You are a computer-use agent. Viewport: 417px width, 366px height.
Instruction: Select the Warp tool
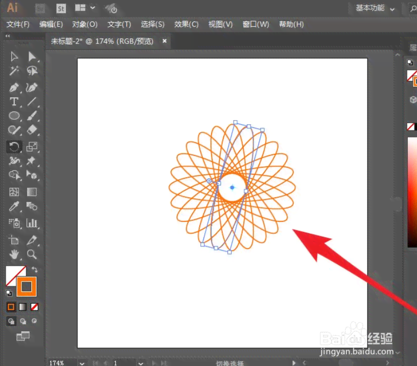point(14,161)
